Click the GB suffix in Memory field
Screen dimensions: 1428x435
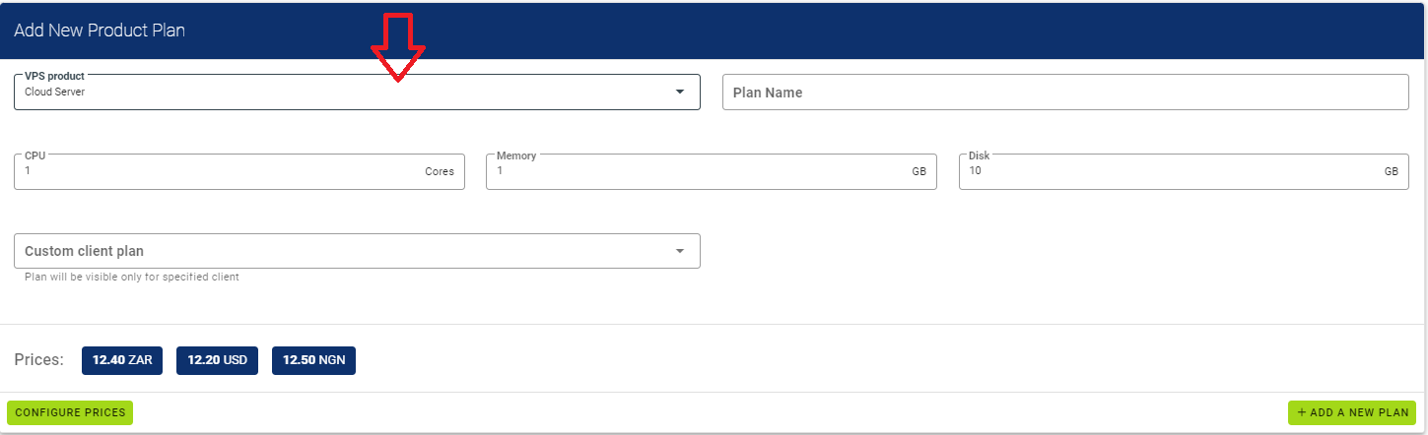click(918, 171)
